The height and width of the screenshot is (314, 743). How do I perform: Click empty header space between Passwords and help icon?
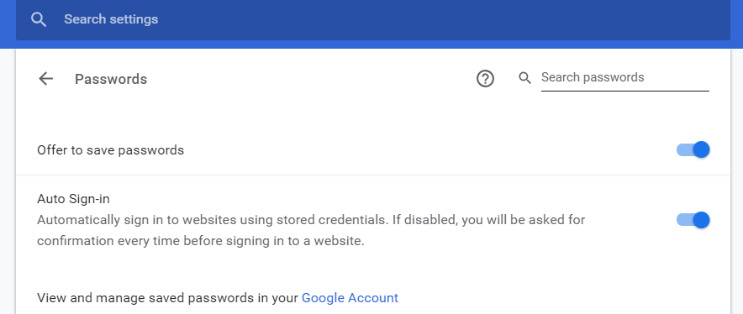pos(308,79)
